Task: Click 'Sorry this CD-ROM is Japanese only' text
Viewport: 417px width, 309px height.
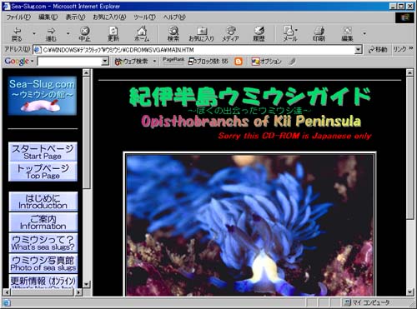Action: [294, 136]
